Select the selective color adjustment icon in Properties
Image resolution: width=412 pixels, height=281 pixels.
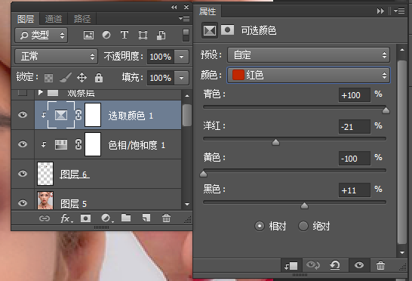coord(210,30)
